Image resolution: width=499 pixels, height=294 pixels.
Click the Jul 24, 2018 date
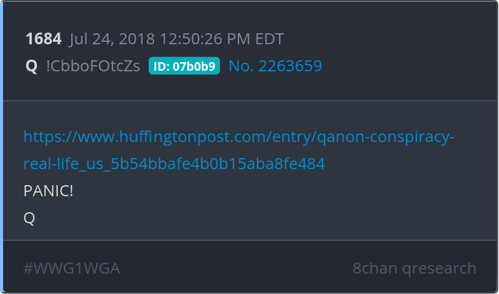(x=112, y=39)
